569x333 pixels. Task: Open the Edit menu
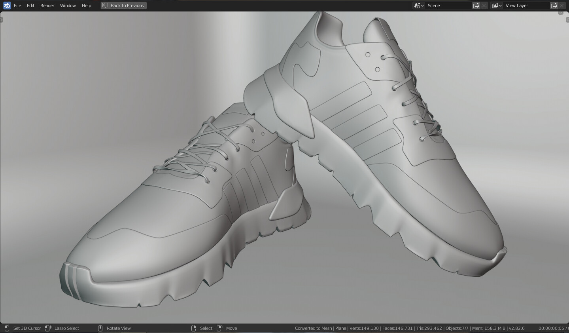pyautogui.click(x=30, y=6)
